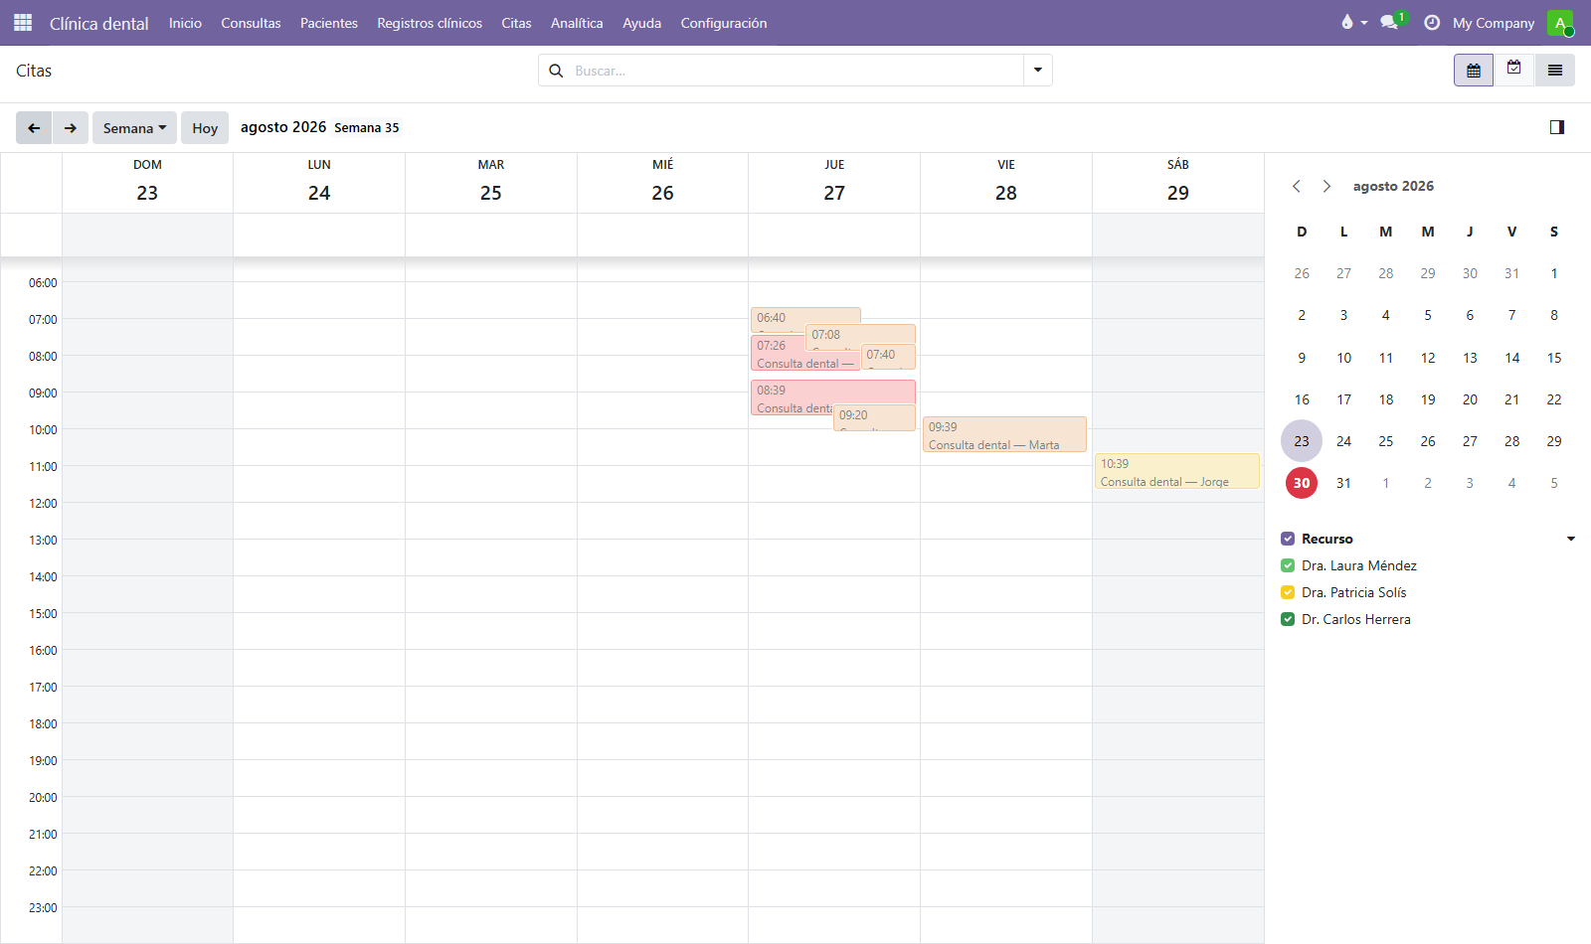Toggle the calendar side panel
Image resolution: width=1591 pixels, height=944 pixels.
(1557, 127)
